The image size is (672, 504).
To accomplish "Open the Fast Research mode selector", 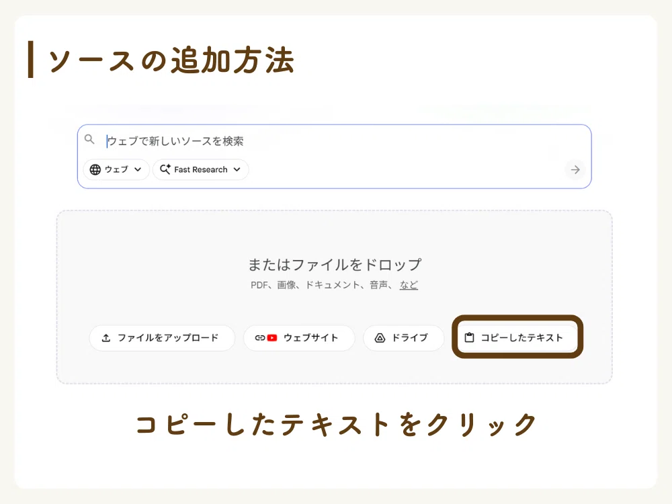I will pos(200,170).
